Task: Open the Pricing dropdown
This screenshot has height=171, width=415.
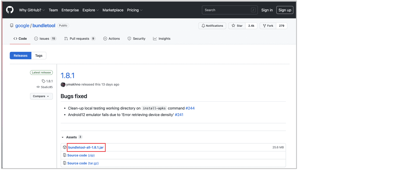Action: click(135, 10)
